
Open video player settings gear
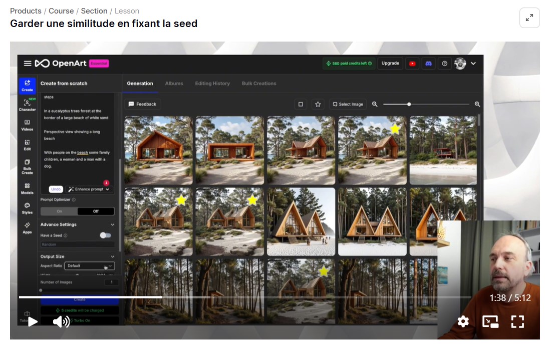pos(463,321)
